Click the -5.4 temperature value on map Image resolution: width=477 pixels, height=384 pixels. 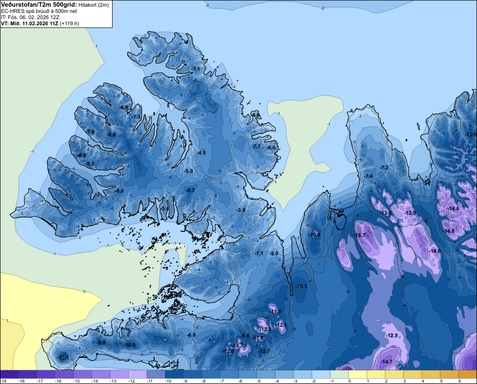point(165,208)
